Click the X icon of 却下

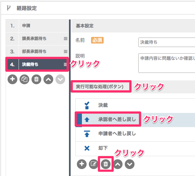tap(87, 148)
